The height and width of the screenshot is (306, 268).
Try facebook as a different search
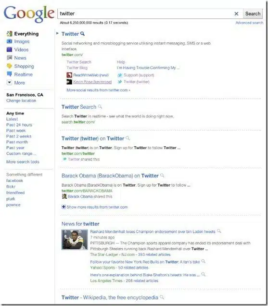[14, 181]
